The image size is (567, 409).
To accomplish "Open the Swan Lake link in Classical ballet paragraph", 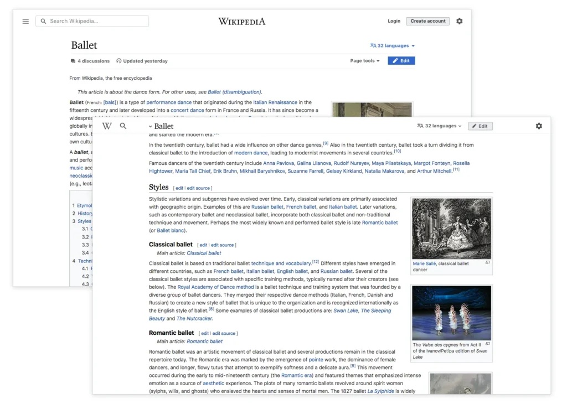I will pyautogui.click(x=346, y=310).
